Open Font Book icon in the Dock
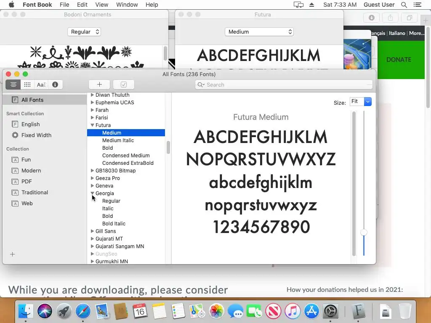431x323 pixels. pos(358,311)
